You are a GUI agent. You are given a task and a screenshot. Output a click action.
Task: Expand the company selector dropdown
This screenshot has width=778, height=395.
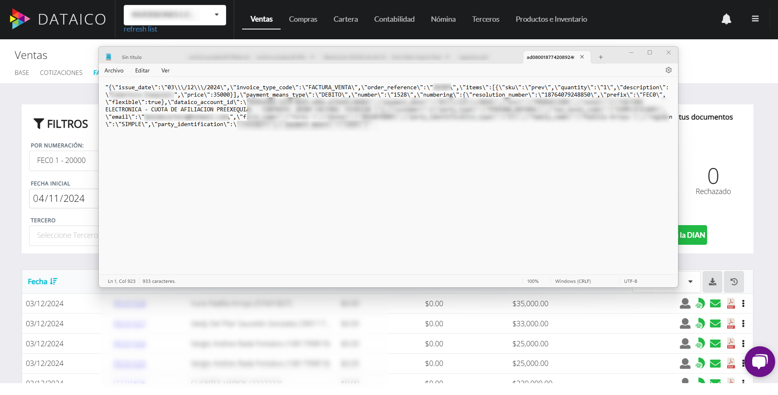[216, 15]
